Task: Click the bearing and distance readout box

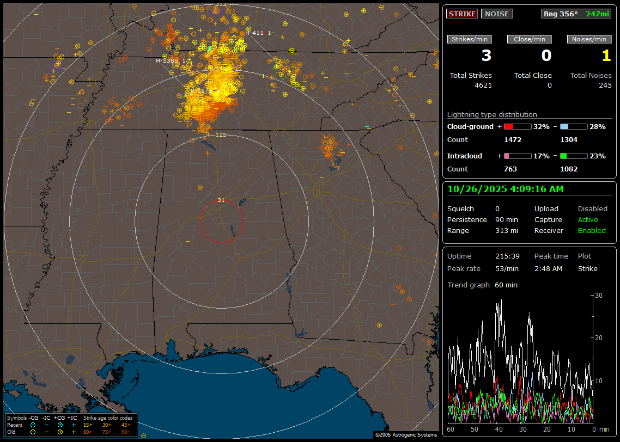Action: click(x=576, y=14)
